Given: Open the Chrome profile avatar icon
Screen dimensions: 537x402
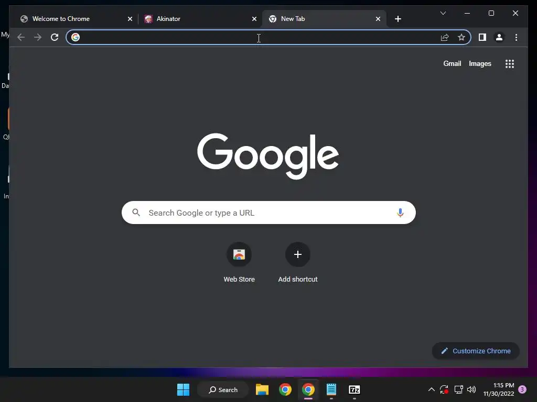Looking at the screenshot, I should click(x=499, y=37).
